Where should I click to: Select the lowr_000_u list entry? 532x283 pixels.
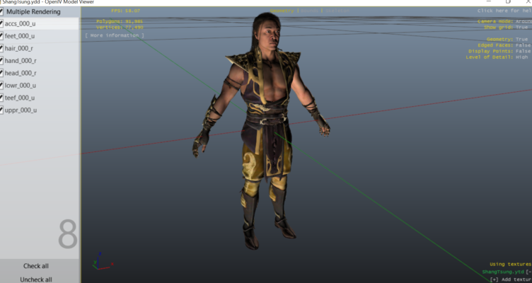pos(21,86)
